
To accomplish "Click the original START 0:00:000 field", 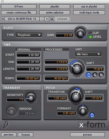I will [x=28, y=55].
